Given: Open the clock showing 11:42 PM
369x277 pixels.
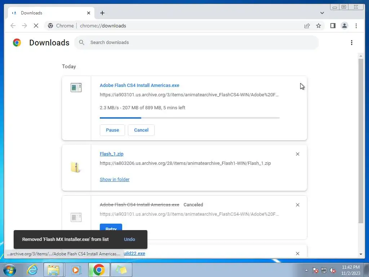Looking at the screenshot, I should pos(351,270).
